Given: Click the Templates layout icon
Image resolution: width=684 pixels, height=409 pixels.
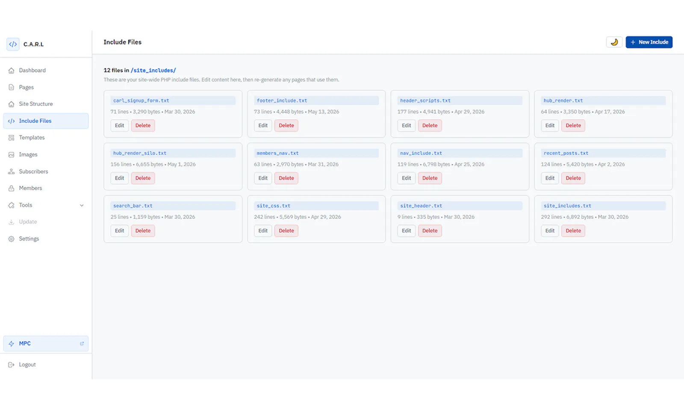Looking at the screenshot, I should point(11,138).
